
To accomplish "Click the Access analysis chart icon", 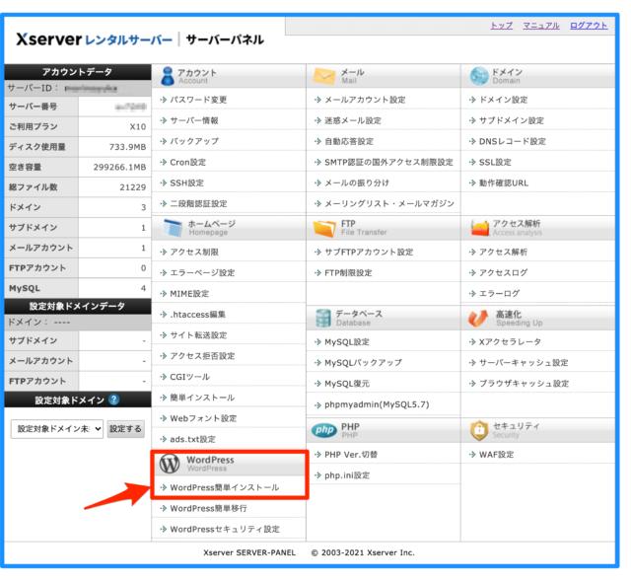I will point(479,228).
